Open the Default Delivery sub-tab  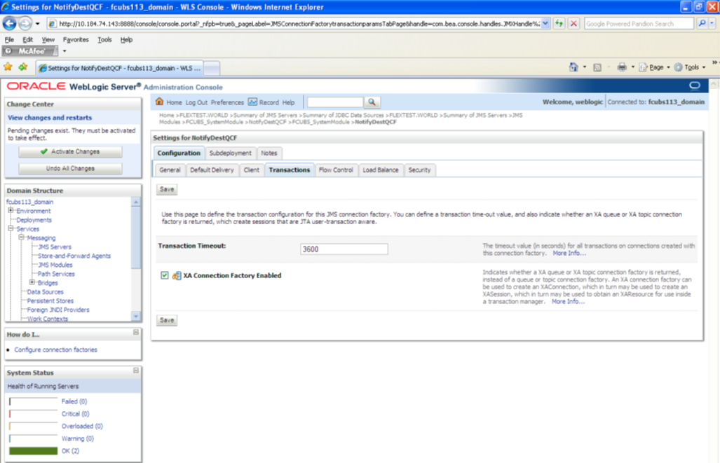point(212,170)
